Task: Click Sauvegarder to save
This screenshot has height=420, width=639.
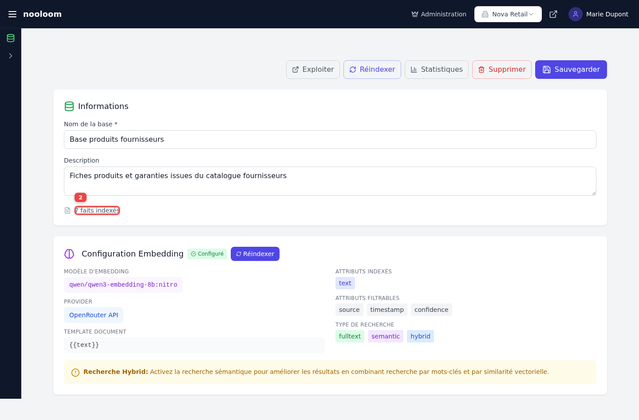Action: pyautogui.click(x=571, y=70)
